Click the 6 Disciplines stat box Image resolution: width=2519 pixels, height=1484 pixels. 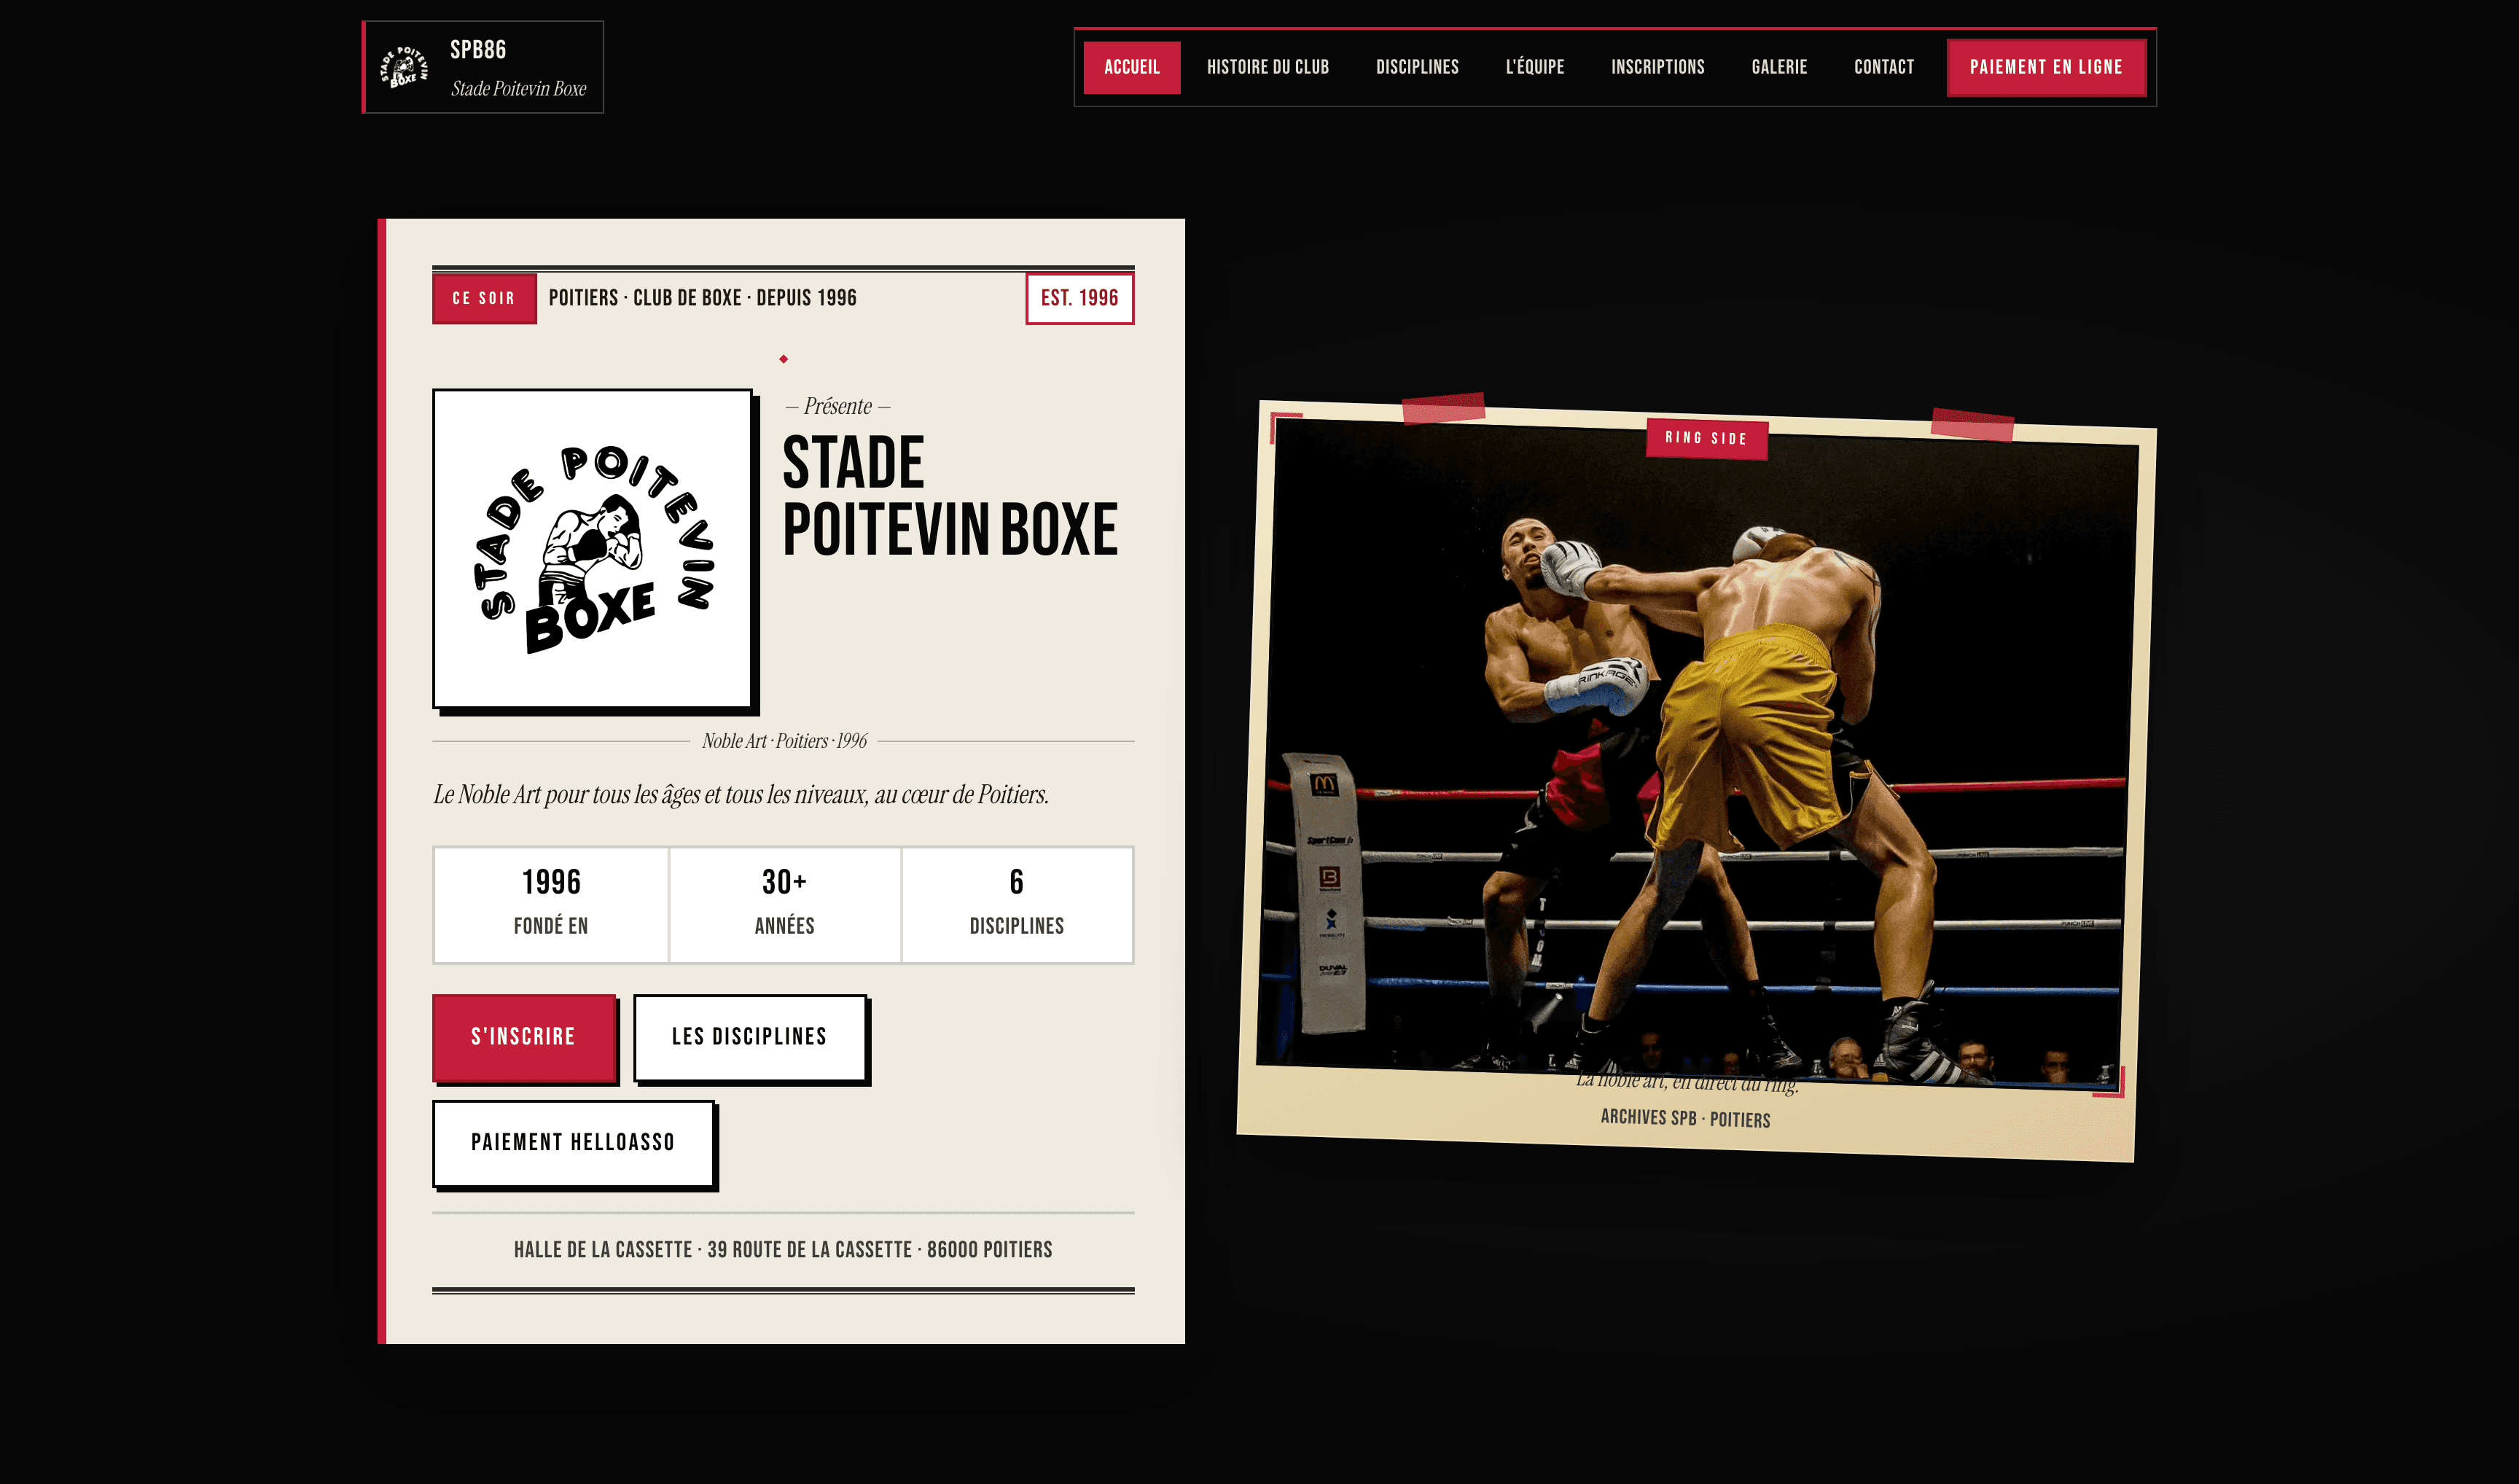click(x=1017, y=905)
